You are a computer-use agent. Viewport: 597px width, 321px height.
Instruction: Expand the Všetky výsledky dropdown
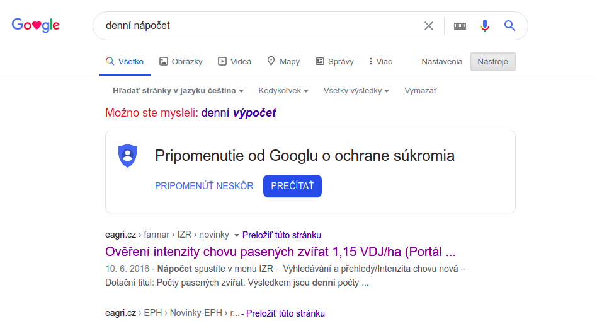356,91
